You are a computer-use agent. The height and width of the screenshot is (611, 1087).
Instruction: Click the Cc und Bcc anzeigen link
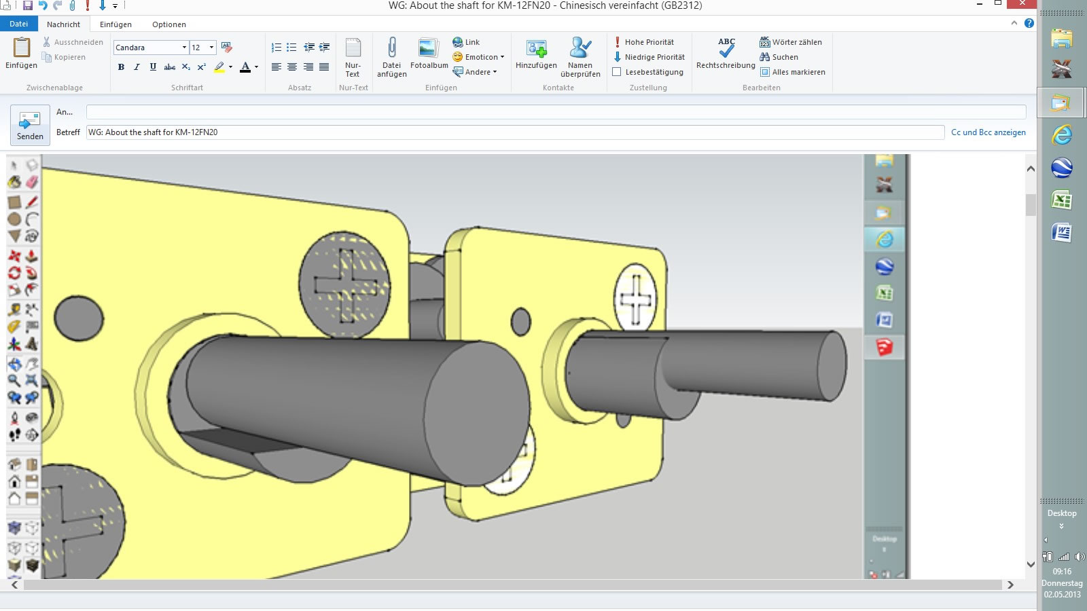tap(988, 132)
